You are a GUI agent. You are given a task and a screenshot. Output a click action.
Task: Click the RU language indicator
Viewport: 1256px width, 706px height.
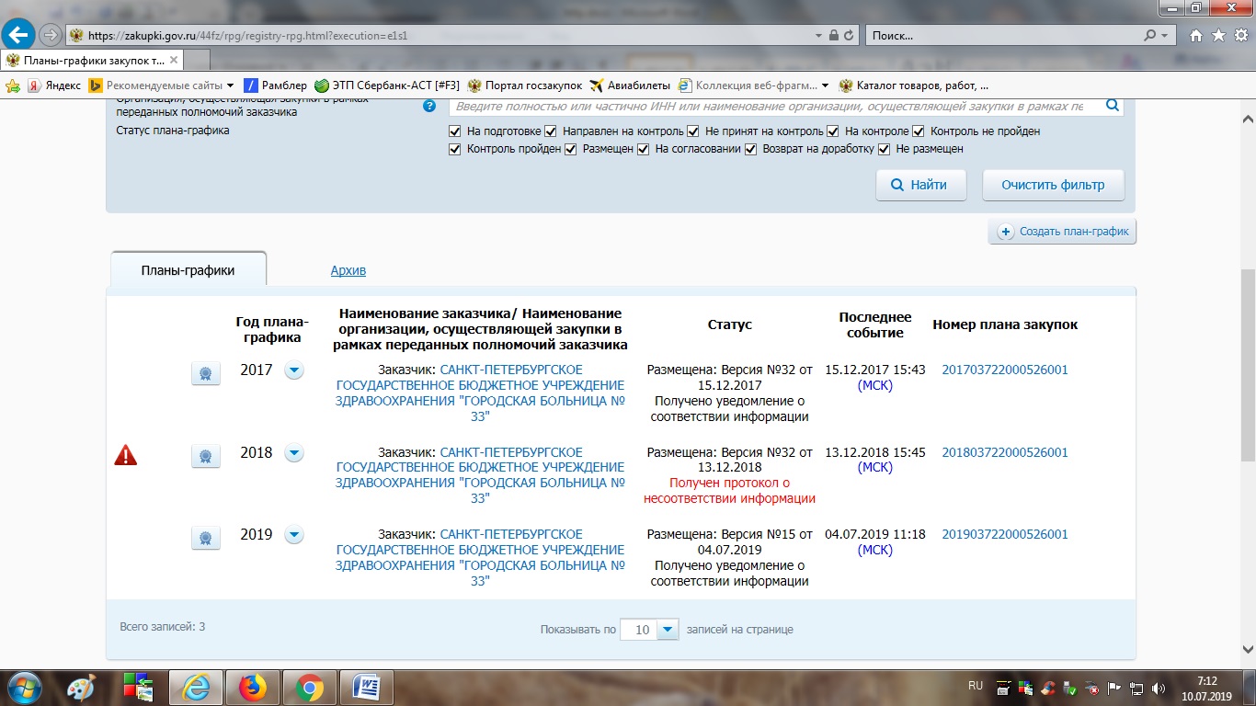976,686
